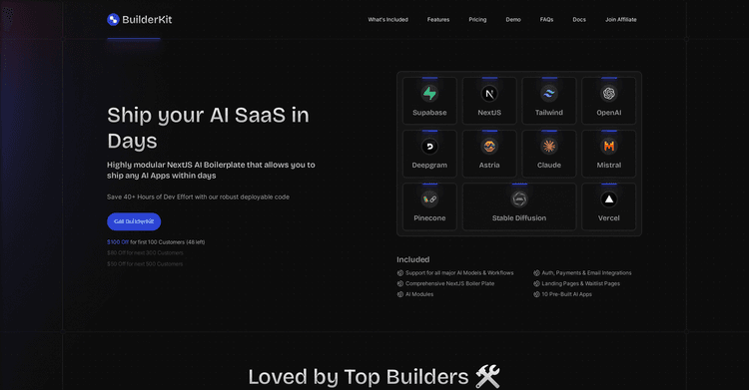Viewport: 749px width, 390px height.
Task: Click the Ship your AI SaaS in Days headline
Action: [208, 128]
